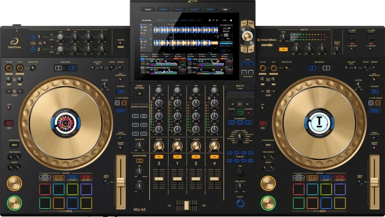Hit the right deck green PLAY/PAUSE button
Image resolution: width=385 pixels, height=217 pixels.
(268, 203)
